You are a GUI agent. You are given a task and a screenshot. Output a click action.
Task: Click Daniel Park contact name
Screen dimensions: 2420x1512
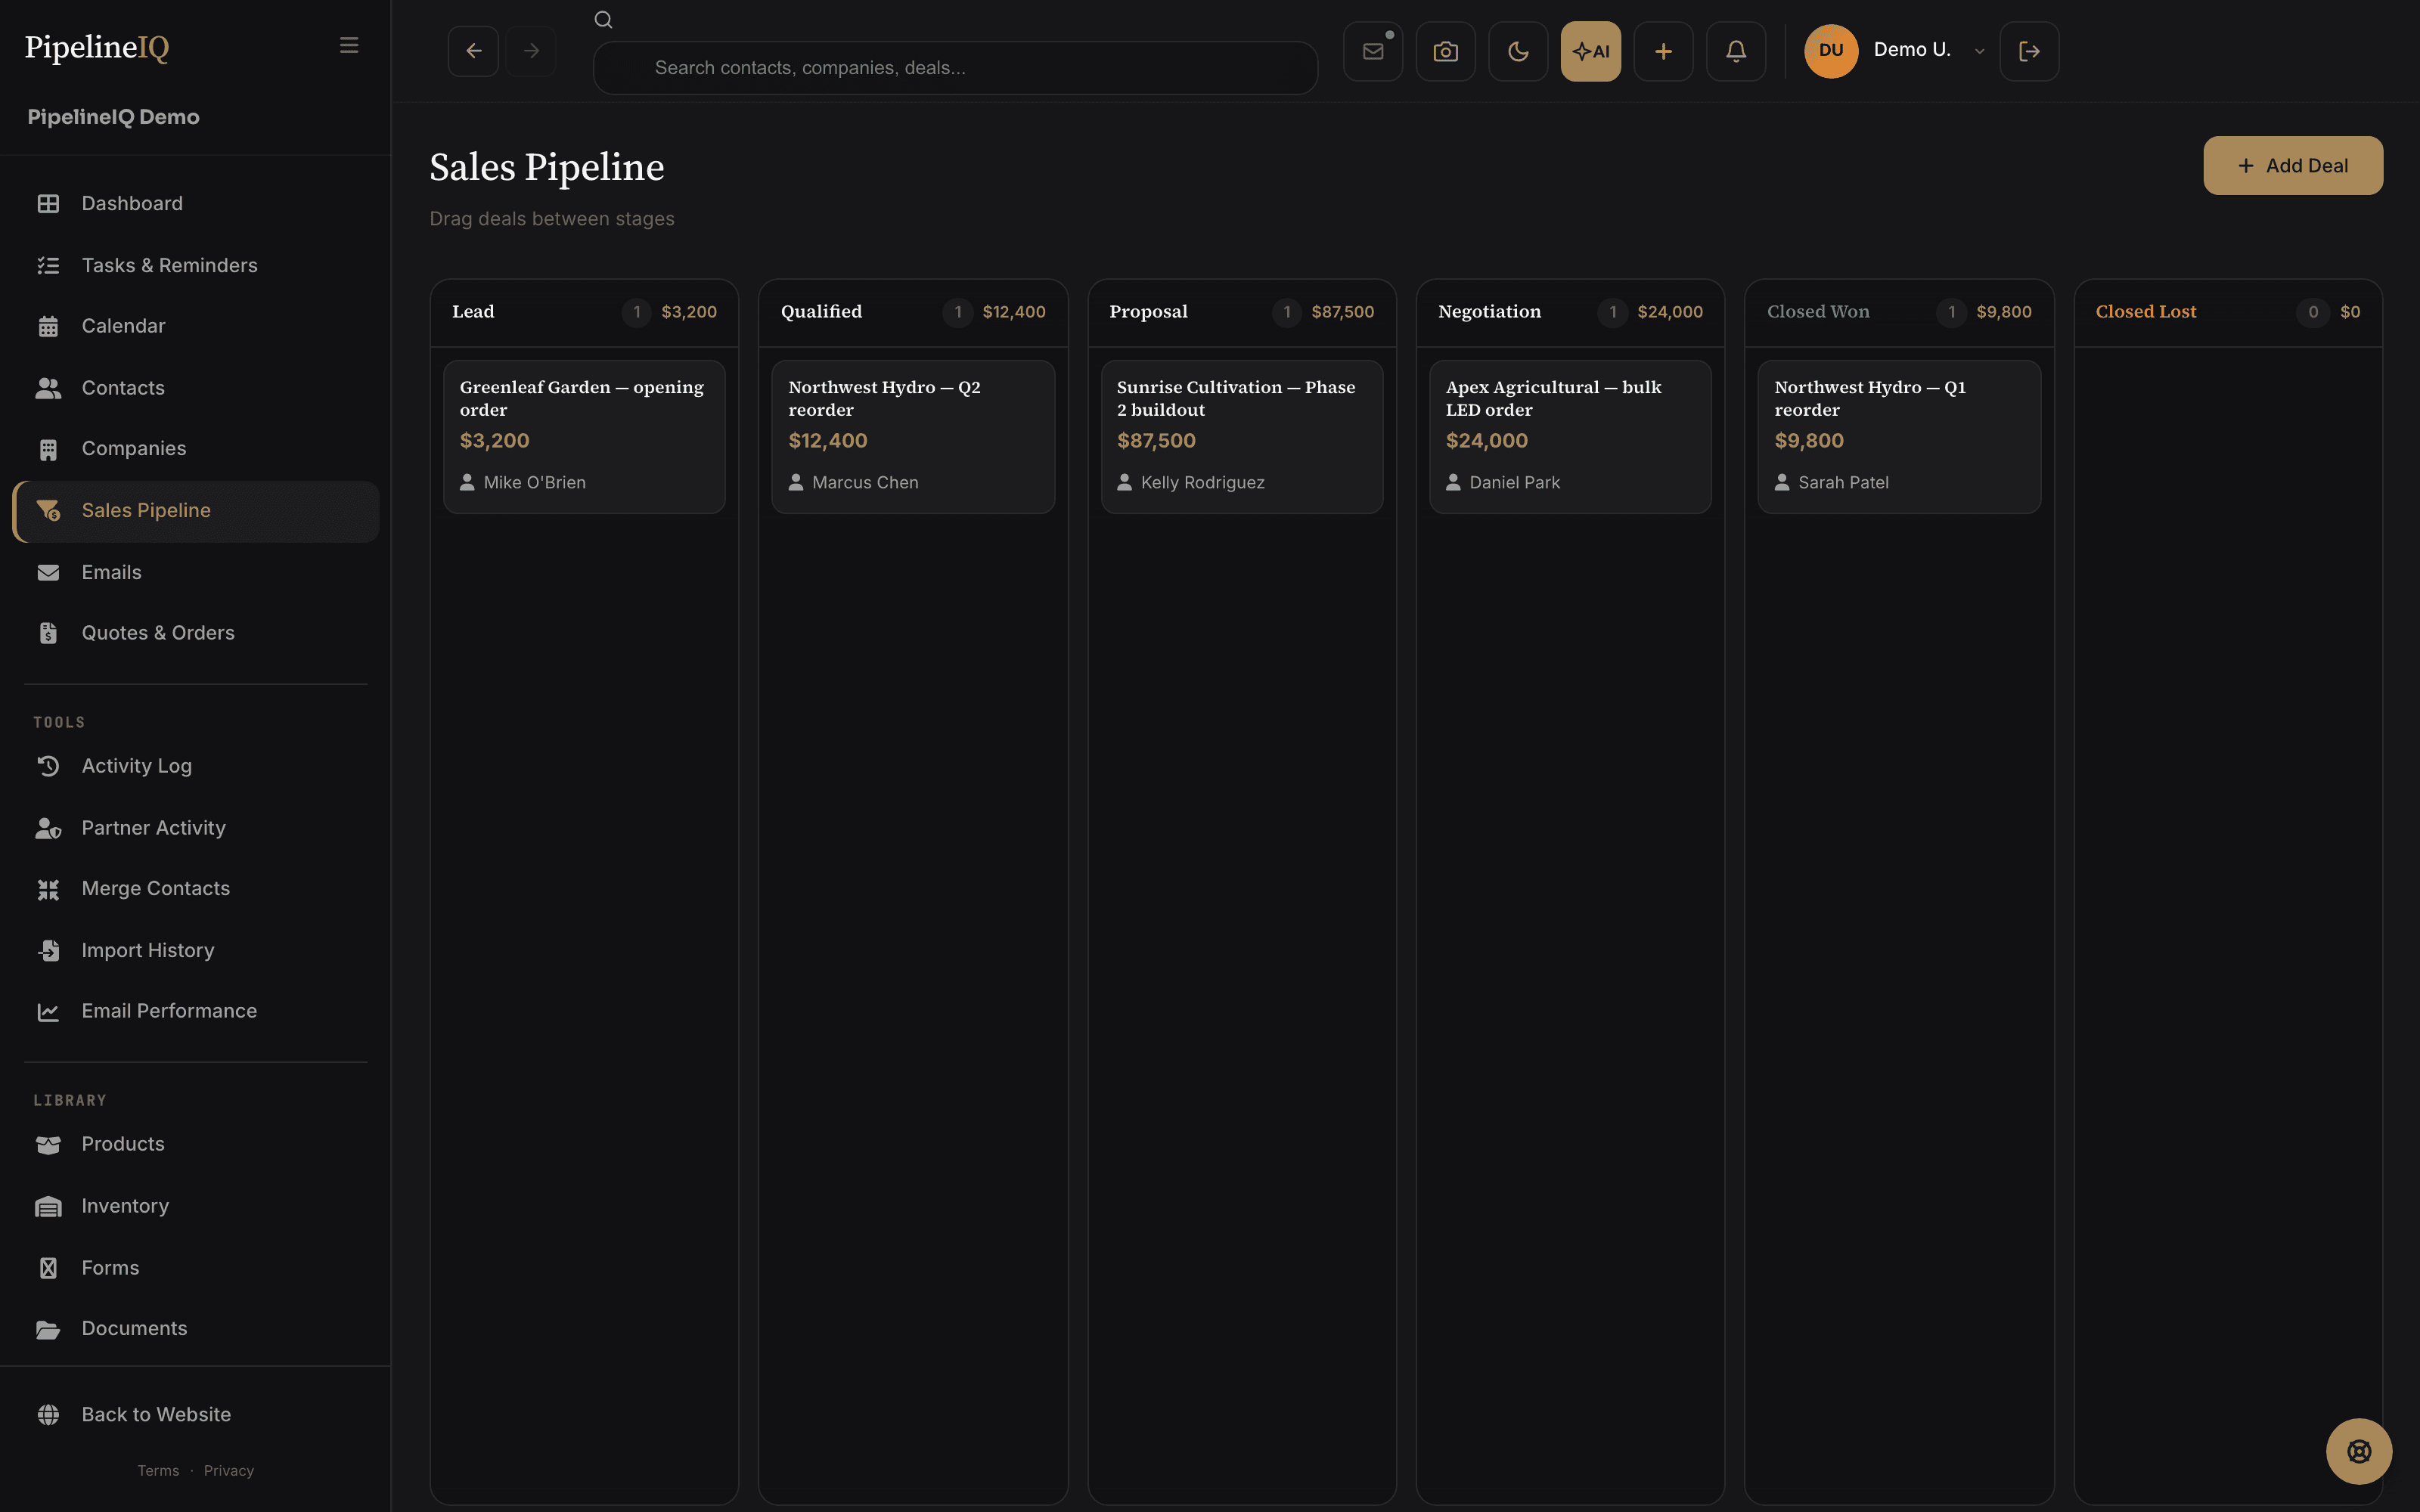pos(1514,483)
